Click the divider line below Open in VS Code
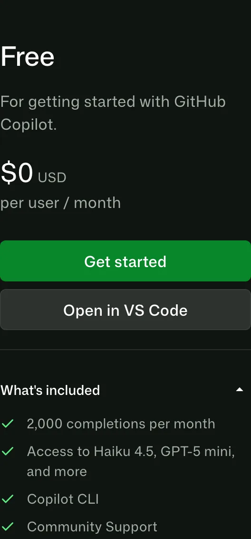Viewport: 251px width, 539px height. 125,350
